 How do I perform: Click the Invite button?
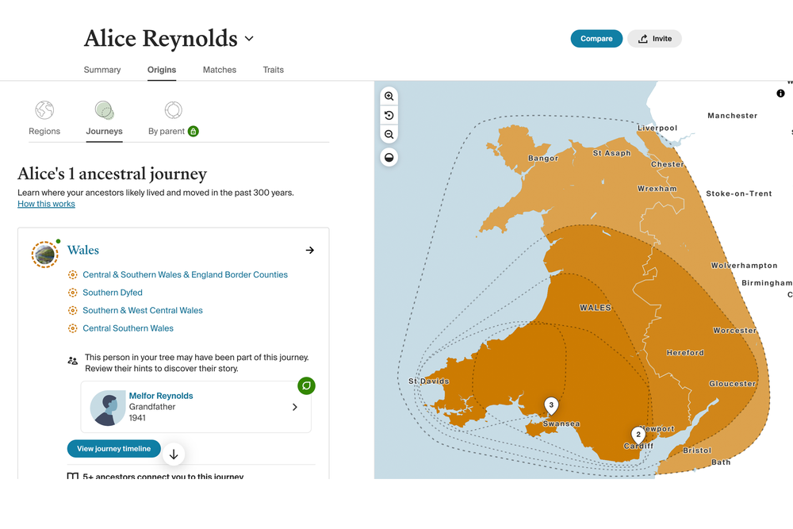(x=654, y=38)
